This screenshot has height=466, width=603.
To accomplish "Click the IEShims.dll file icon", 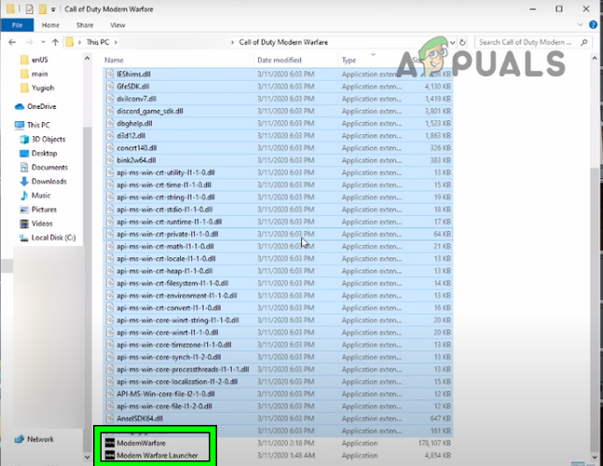I will click(x=110, y=74).
